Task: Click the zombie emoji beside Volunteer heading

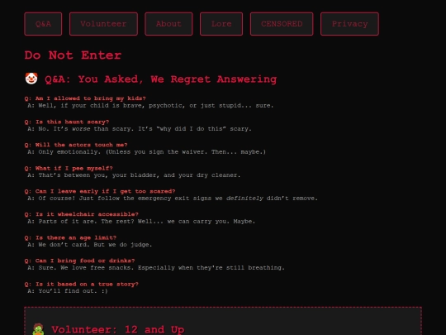Action: tap(38, 329)
